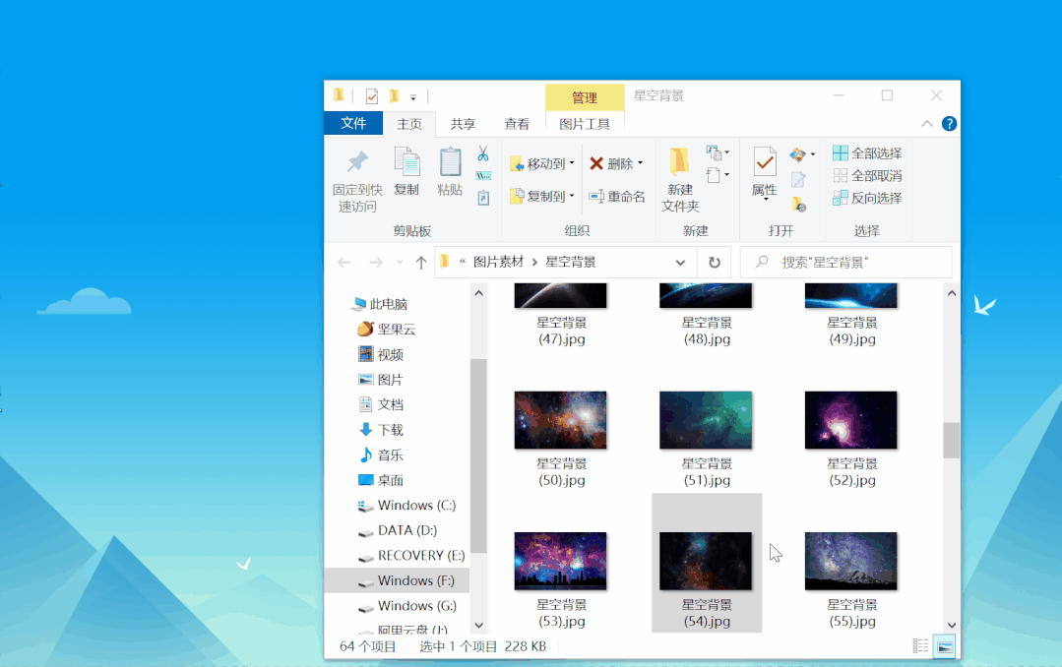This screenshot has height=667, width=1062.
Task: Click 全部取消 button
Action: (868, 175)
